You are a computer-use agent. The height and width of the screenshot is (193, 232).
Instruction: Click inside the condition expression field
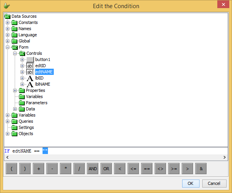coord(116,151)
